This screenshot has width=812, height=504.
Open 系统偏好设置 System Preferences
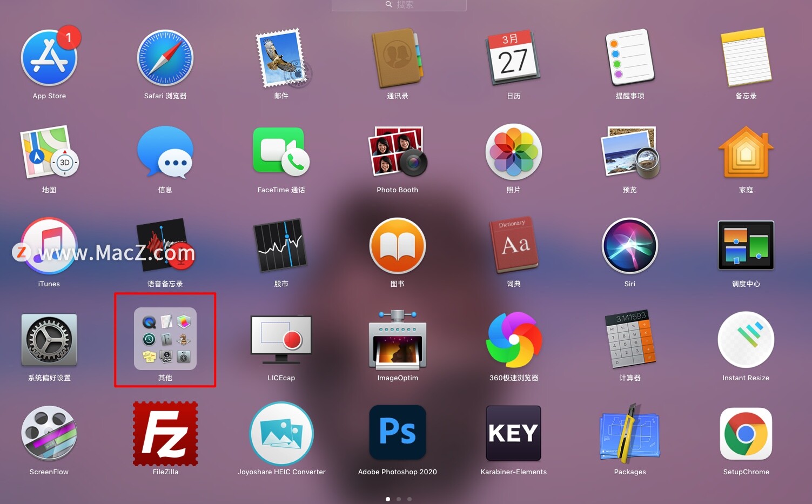(49, 340)
